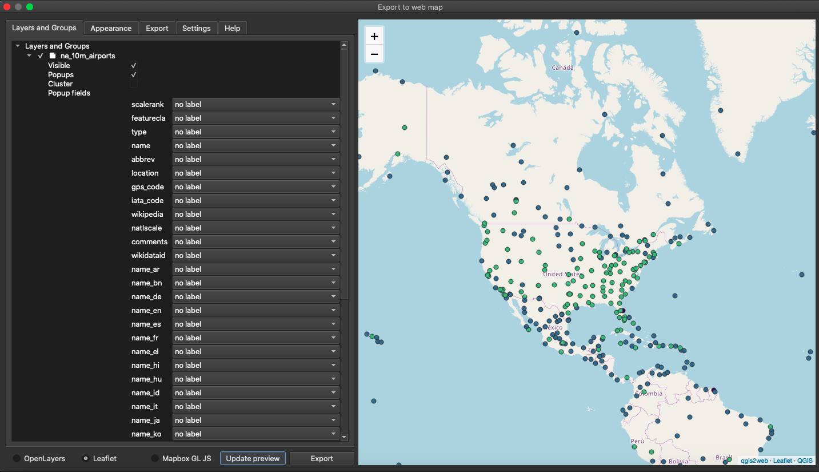Viewport: 819px width, 472px height.
Task: Open the scalerank popup label dropdown
Action: click(x=255, y=105)
